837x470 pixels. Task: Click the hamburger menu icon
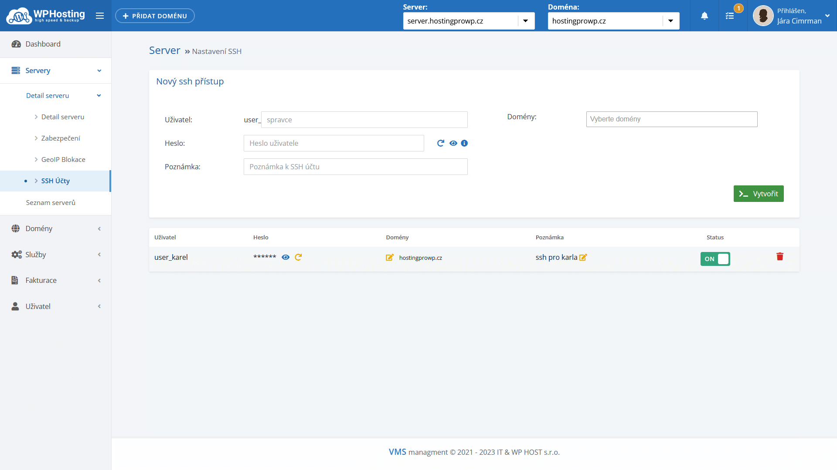(100, 16)
